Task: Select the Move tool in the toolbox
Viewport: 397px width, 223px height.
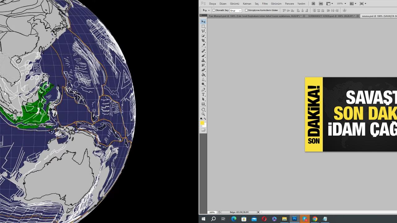Action: pyautogui.click(x=203, y=21)
